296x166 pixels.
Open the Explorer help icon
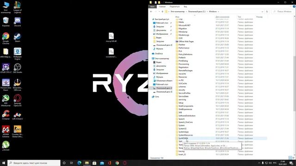(x=294, y=6)
